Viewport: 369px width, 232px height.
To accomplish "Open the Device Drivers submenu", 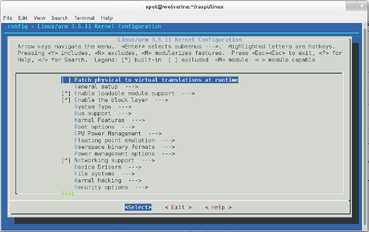I will (x=108, y=167).
